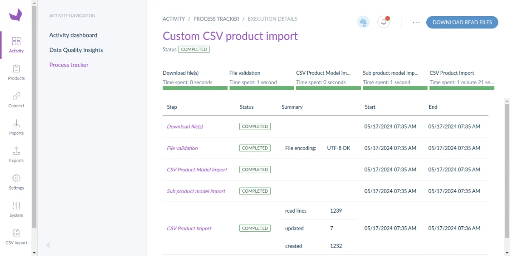Open the Connect section

click(x=16, y=100)
